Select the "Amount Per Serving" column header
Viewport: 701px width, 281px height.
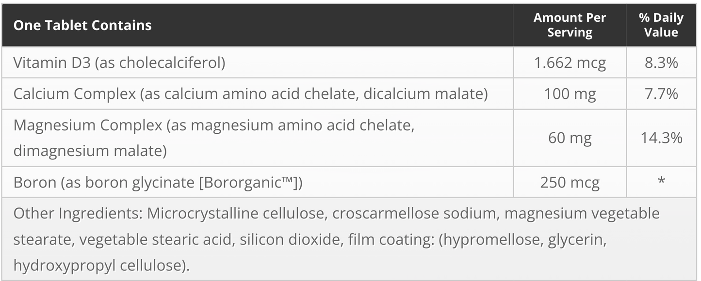570,25
